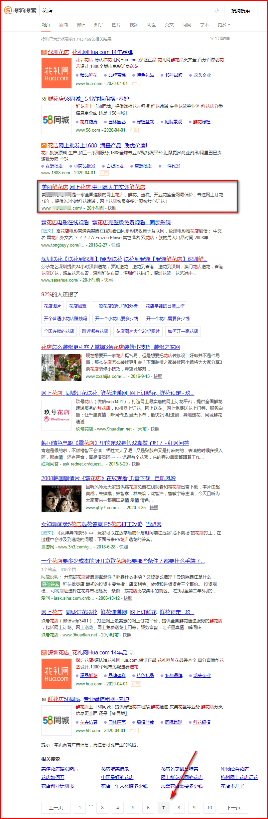The image size is (268, 819).
Task: Click the 搜狗搜索 search button
Action: (x=241, y=11)
